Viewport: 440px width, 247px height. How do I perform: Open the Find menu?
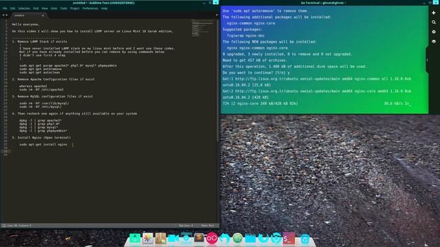click(36, 8)
